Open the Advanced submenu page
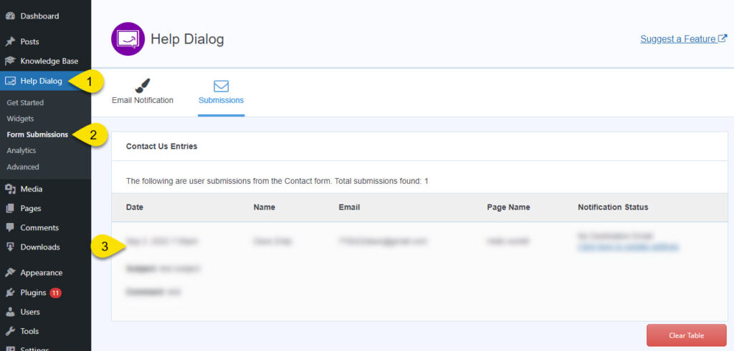Screen dimensions: 734x351 [23, 167]
